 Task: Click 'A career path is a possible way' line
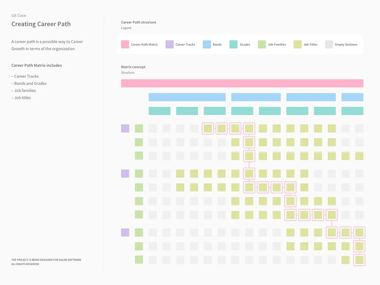click(47, 42)
